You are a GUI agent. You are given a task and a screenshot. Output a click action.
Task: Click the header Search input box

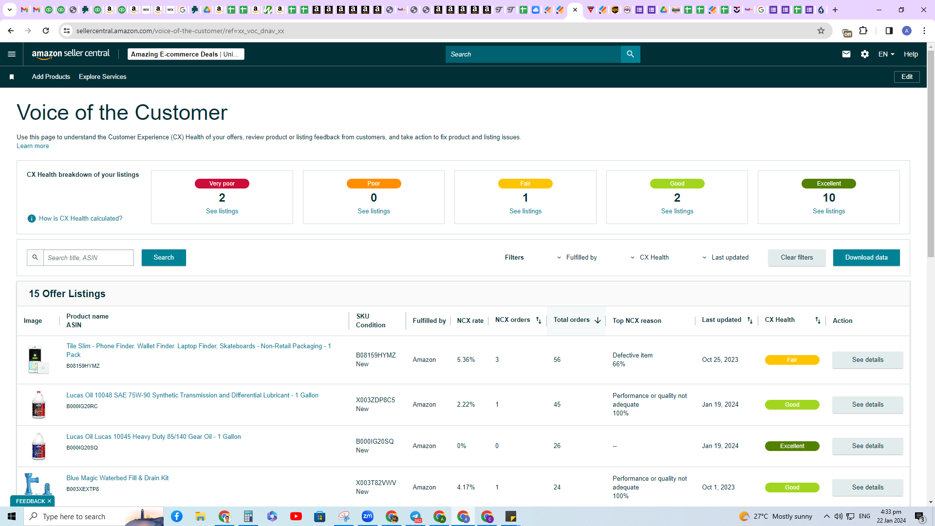coord(533,54)
